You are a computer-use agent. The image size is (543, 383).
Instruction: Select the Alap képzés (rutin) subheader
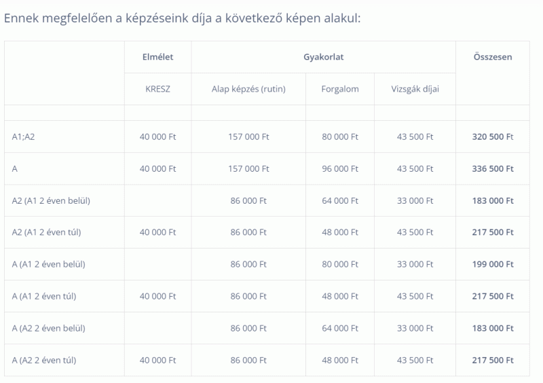click(x=248, y=89)
